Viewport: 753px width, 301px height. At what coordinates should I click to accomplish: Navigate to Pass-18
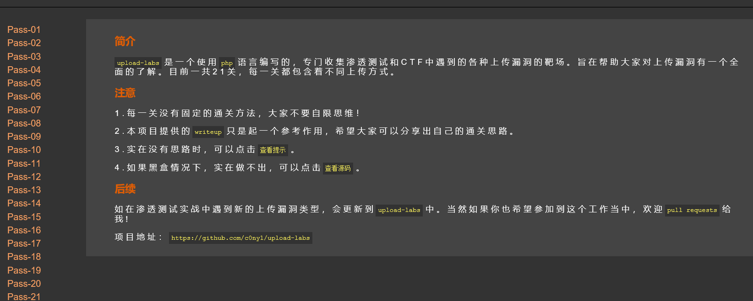click(x=24, y=257)
